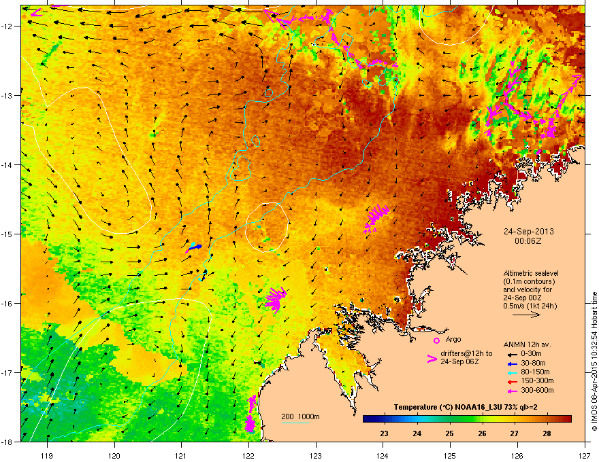Click the '0.5m/s (1kt 24h)' scale text
The width and height of the screenshot is (599, 462).
pos(530,306)
